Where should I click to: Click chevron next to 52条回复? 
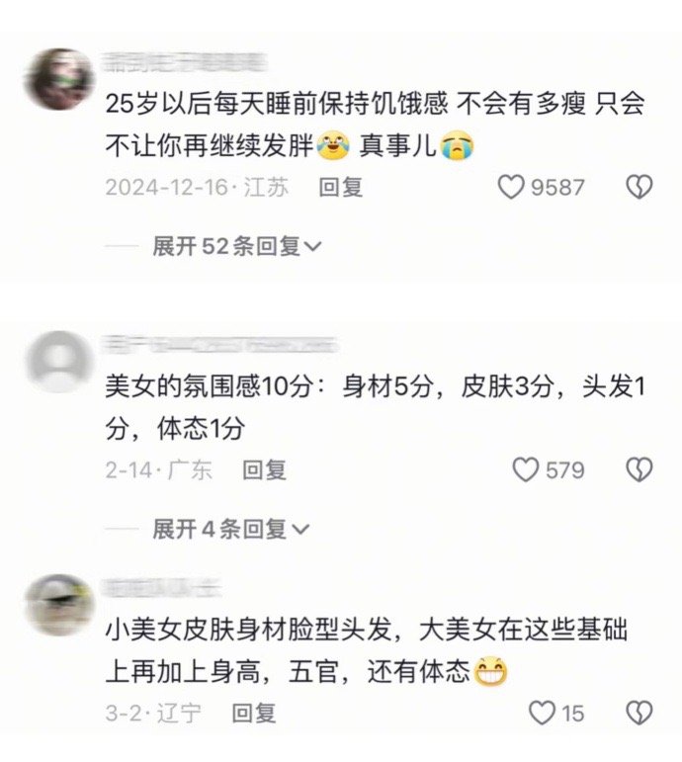pyautogui.click(x=312, y=247)
